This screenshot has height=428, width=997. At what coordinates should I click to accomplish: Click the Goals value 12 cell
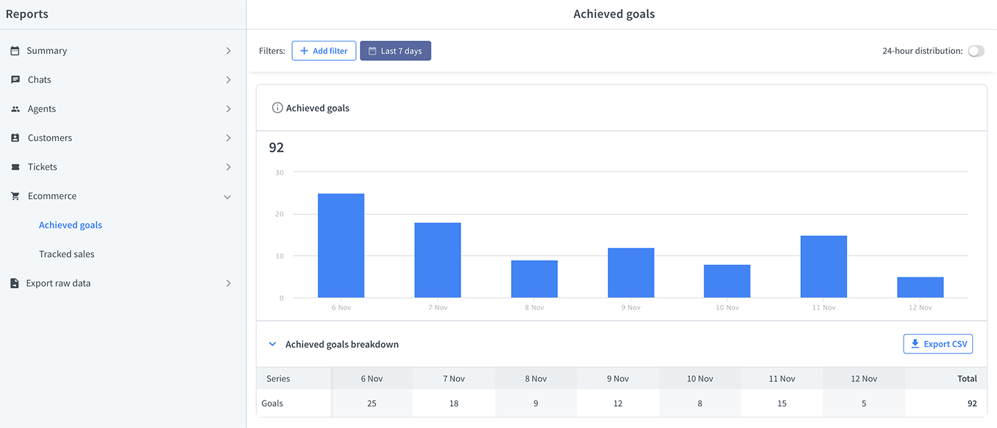pos(618,403)
